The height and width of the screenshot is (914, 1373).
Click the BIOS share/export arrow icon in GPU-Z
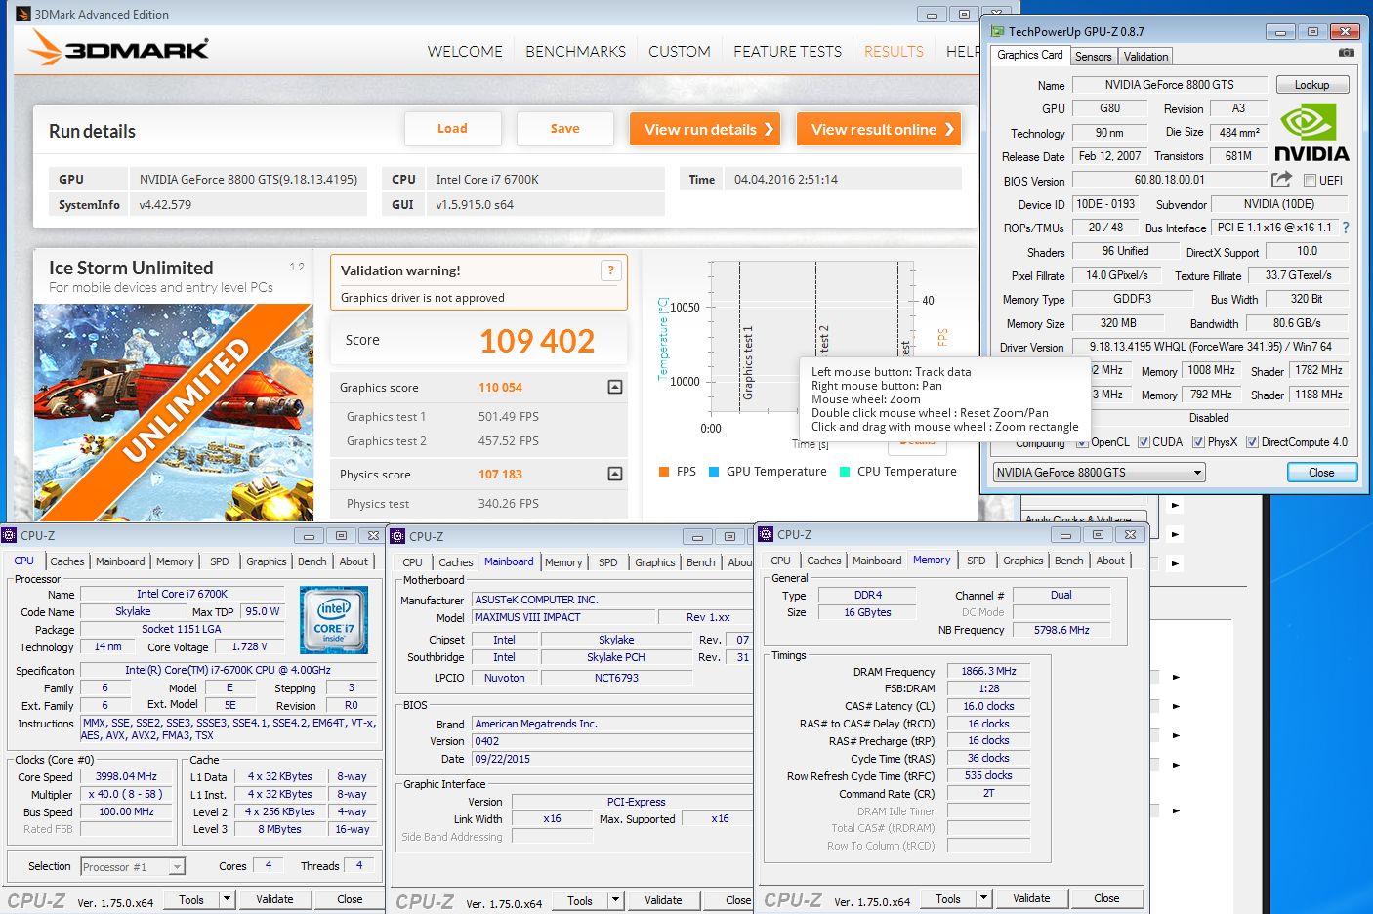[1281, 179]
